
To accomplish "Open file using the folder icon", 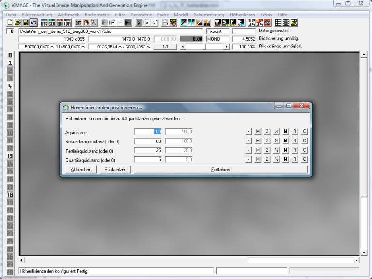I will coord(17,23).
